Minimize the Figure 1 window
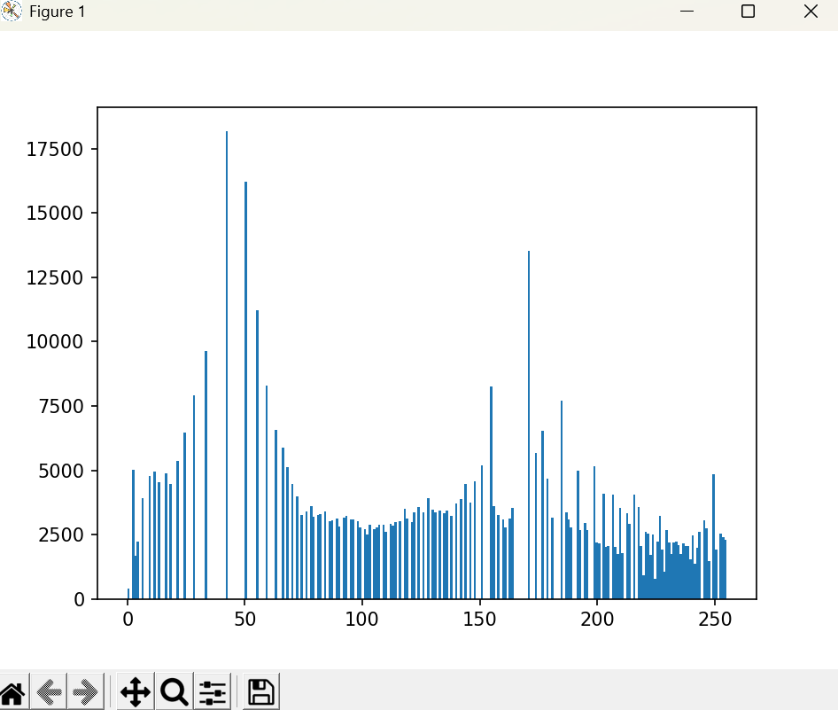Image resolution: width=838 pixels, height=710 pixels. tap(687, 12)
